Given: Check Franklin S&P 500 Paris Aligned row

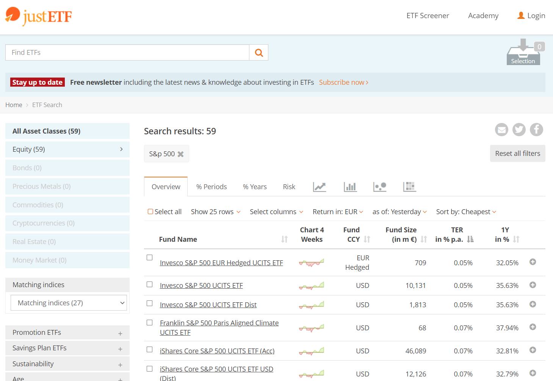Looking at the screenshot, I should (x=150, y=323).
